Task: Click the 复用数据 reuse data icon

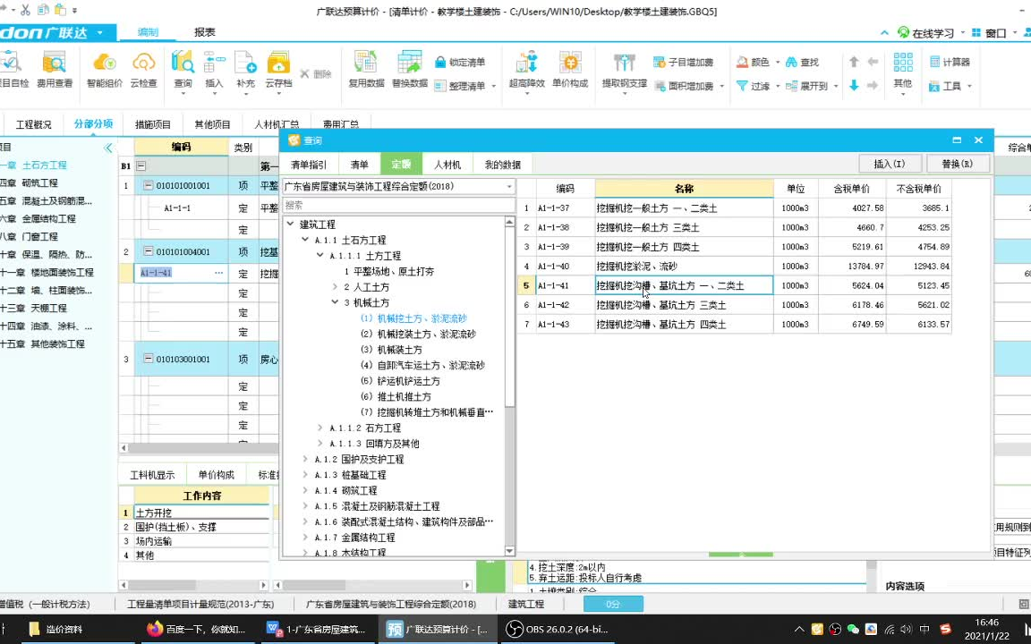Action: (364, 70)
